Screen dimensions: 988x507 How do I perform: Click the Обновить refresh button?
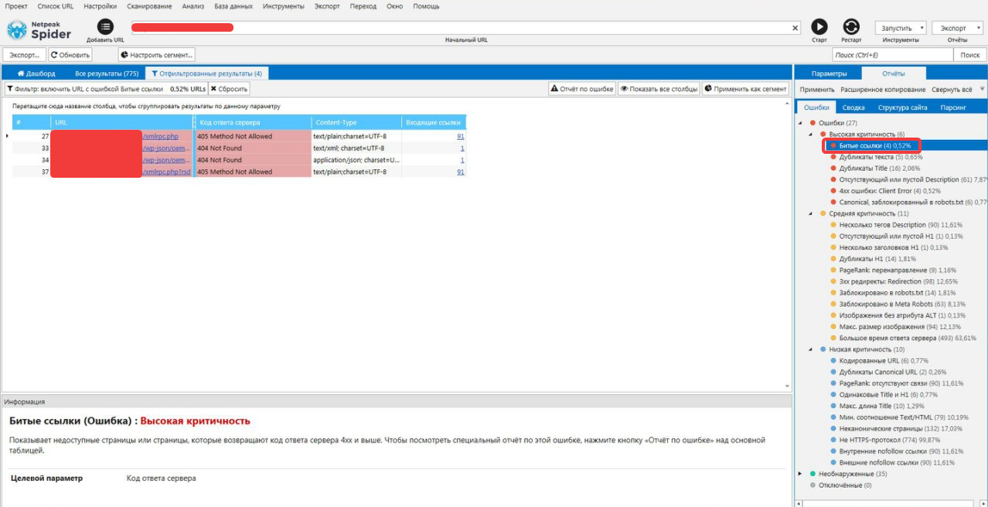[70, 55]
